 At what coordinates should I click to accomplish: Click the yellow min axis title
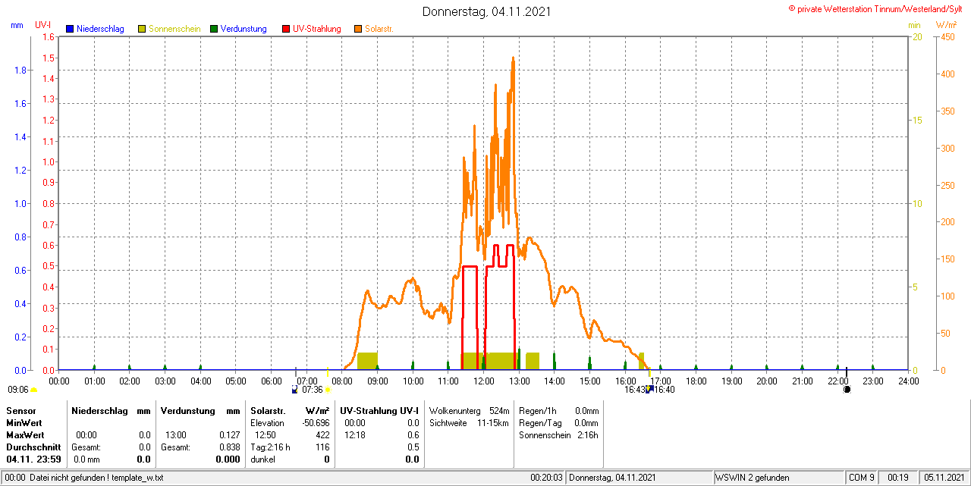click(x=914, y=25)
